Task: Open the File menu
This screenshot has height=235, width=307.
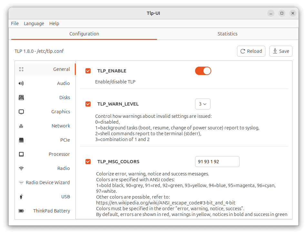Action: click(x=15, y=23)
